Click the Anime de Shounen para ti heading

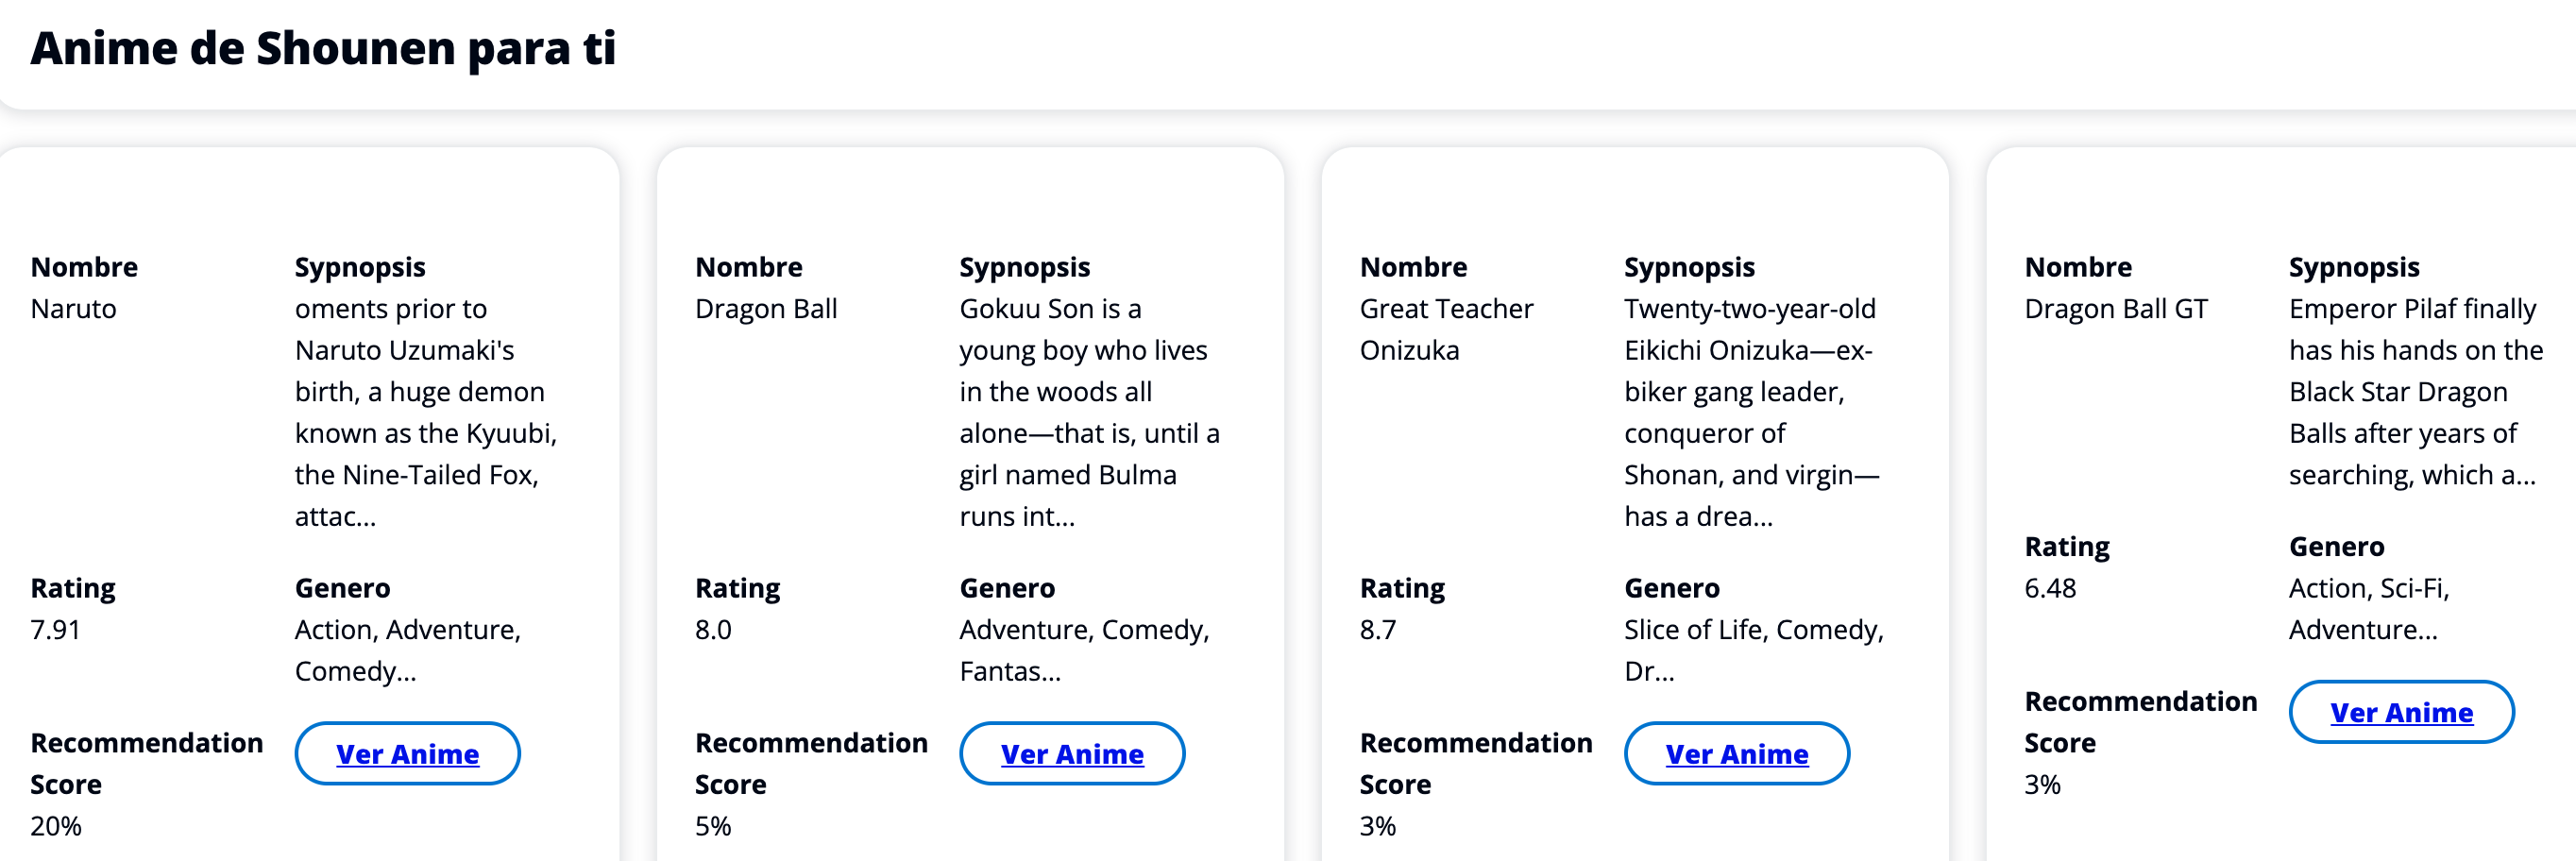click(323, 48)
